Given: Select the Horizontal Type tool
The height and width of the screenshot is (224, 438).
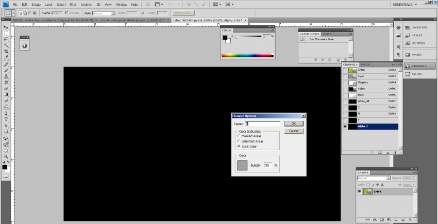Looking at the screenshot, I should coord(6,119).
